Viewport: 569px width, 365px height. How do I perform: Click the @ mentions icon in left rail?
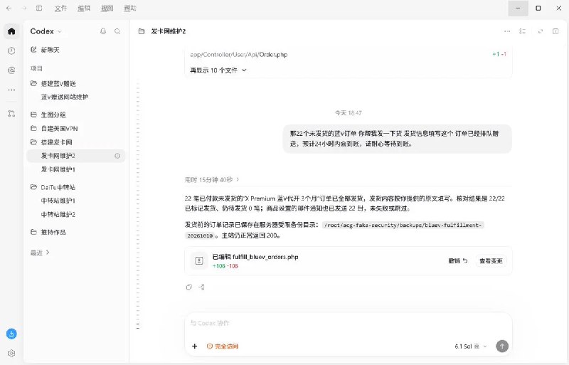click(11, 70)
